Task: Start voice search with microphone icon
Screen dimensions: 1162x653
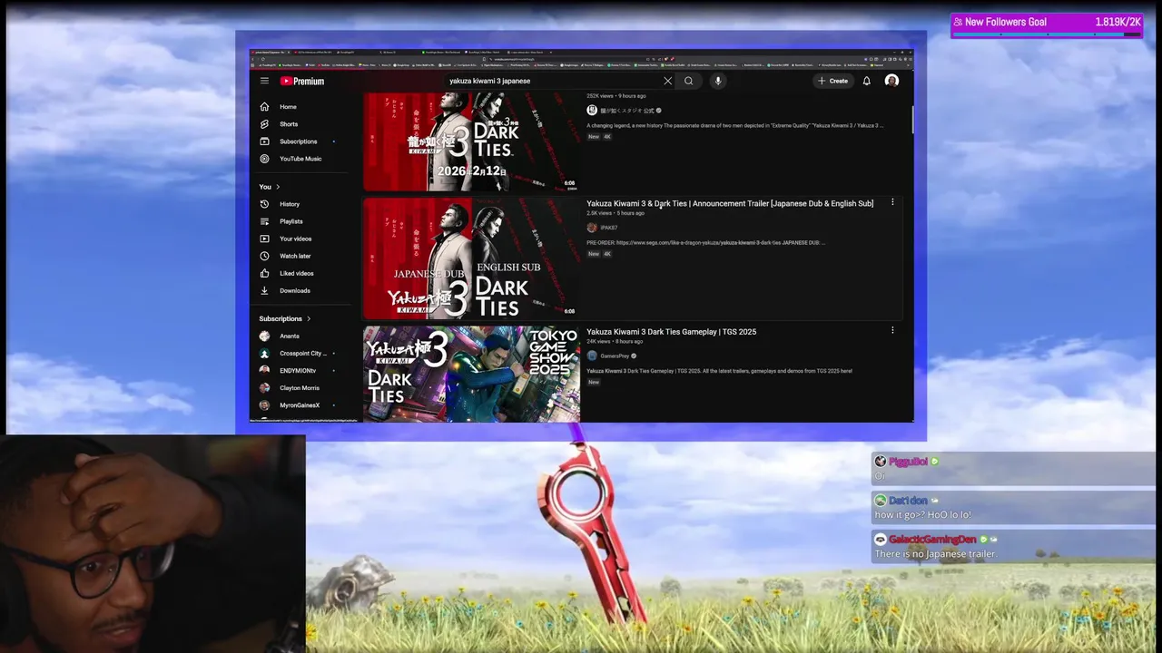Action: pos(717,81)
